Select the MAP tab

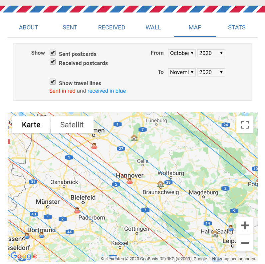coord(195,27)
